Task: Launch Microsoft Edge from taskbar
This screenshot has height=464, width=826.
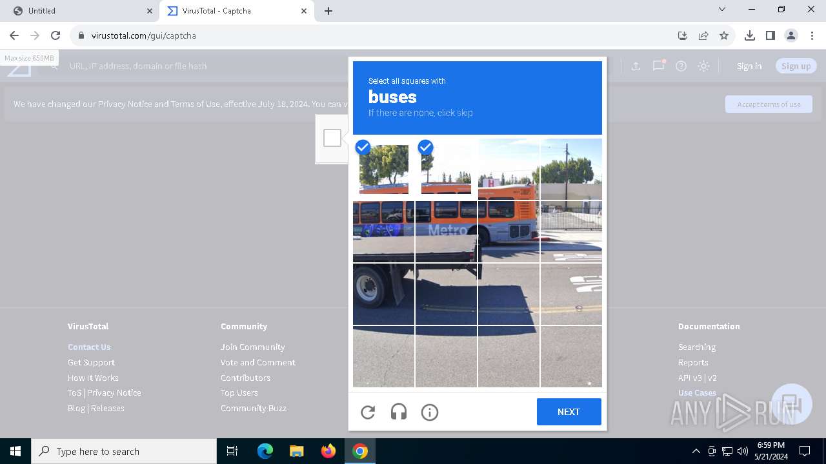Action: 265,451
